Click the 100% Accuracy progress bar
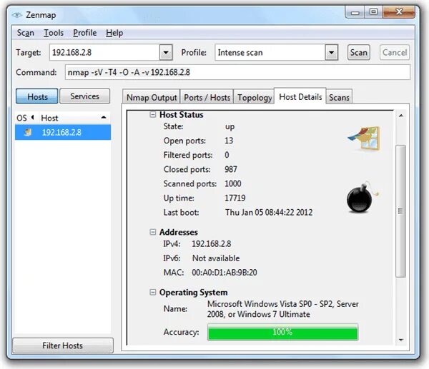 pos(282,332)
